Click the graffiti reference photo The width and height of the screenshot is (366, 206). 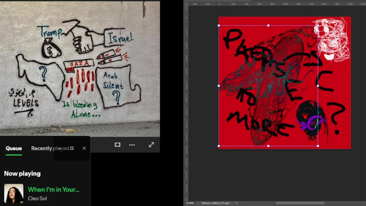point(80,69)
